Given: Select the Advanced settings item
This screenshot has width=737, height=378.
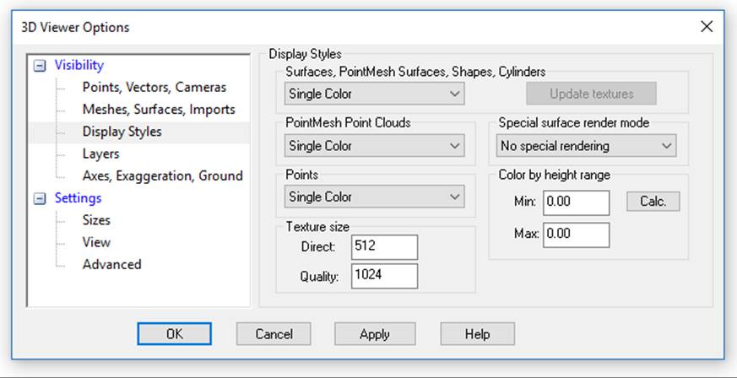Looking at the screenshot, I should [x=111, y=264].
